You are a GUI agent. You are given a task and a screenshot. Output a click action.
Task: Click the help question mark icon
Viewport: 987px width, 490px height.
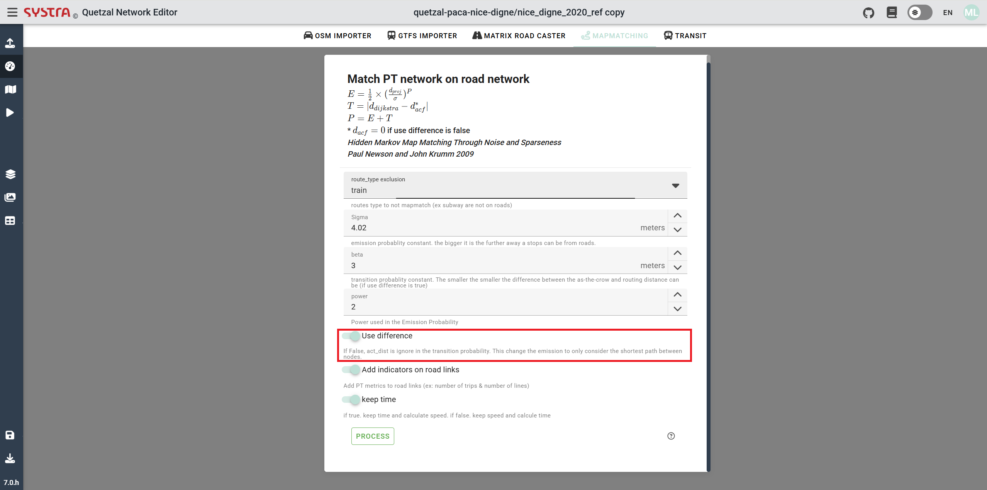click(671, 436)
